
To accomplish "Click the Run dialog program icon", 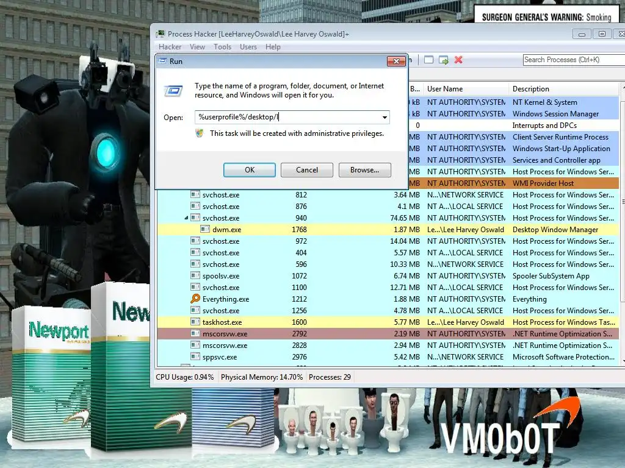I will (x=173, y=91).
